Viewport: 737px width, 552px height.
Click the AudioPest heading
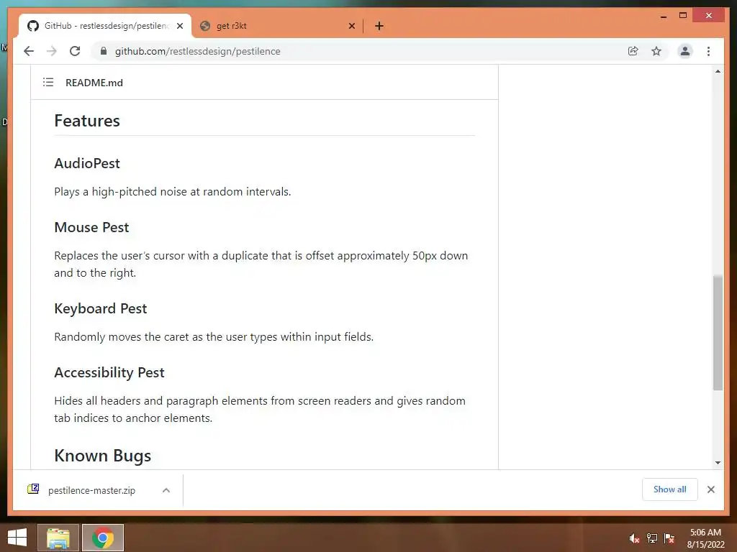coord(87,163)
